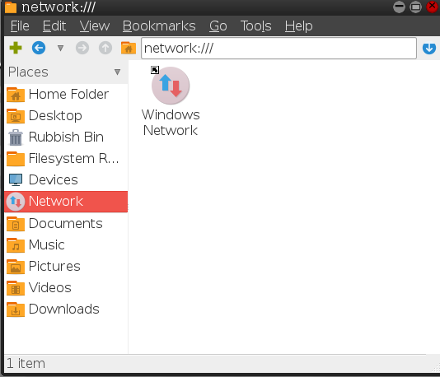Open the Tools menu

(256, 26)
